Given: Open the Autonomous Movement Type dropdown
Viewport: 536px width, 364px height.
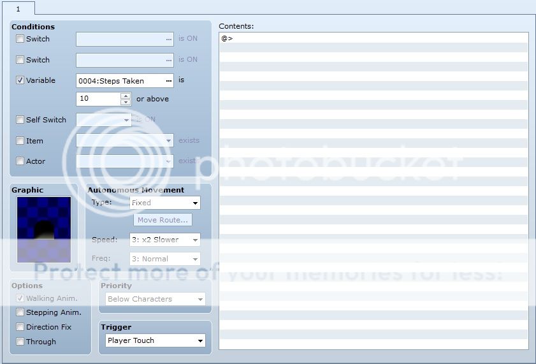Looking at the screenshot, I should (165, 203).
